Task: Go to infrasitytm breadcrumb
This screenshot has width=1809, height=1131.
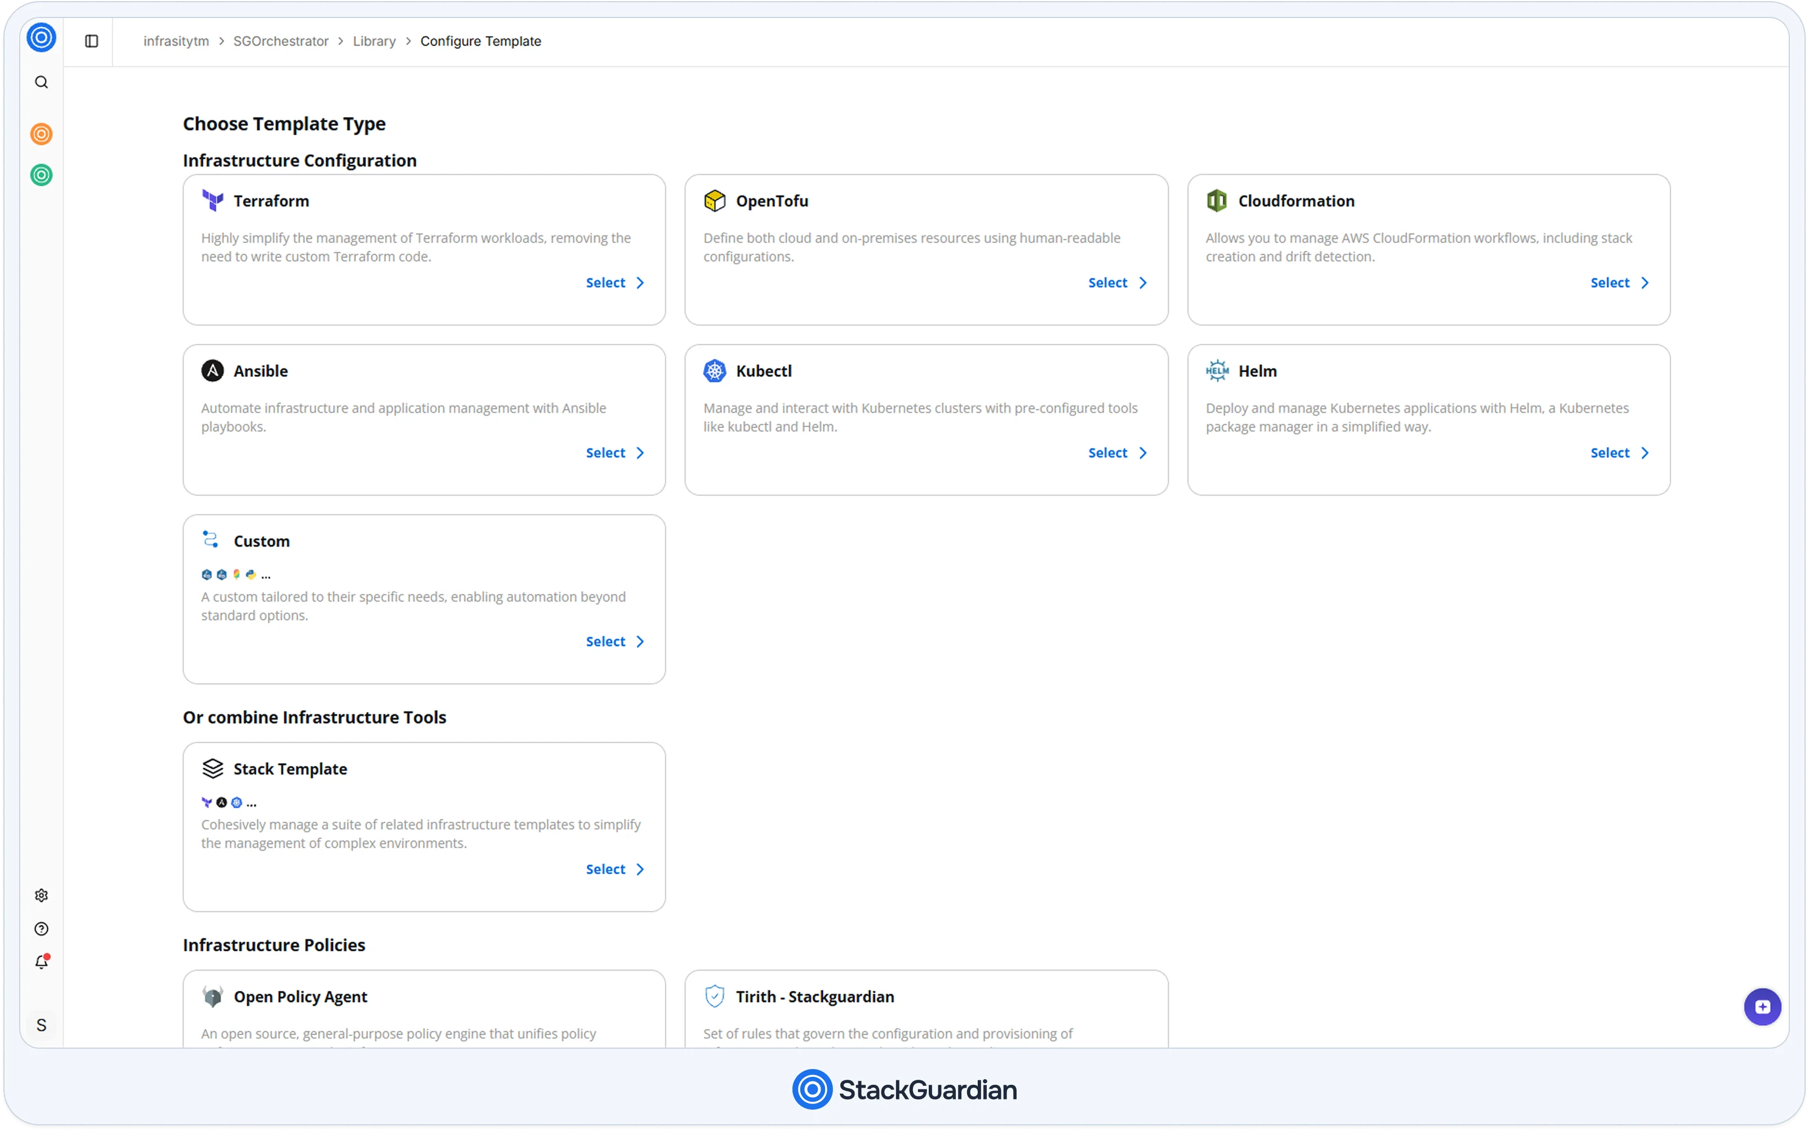Action: 176,41
